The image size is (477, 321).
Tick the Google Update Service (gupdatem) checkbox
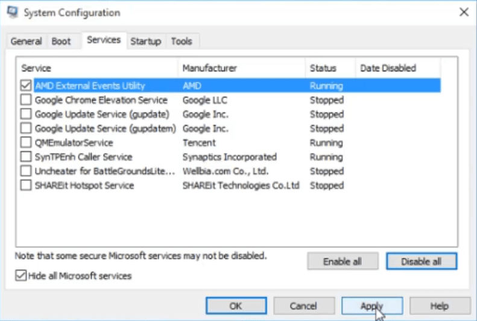(x=26, y=128)
